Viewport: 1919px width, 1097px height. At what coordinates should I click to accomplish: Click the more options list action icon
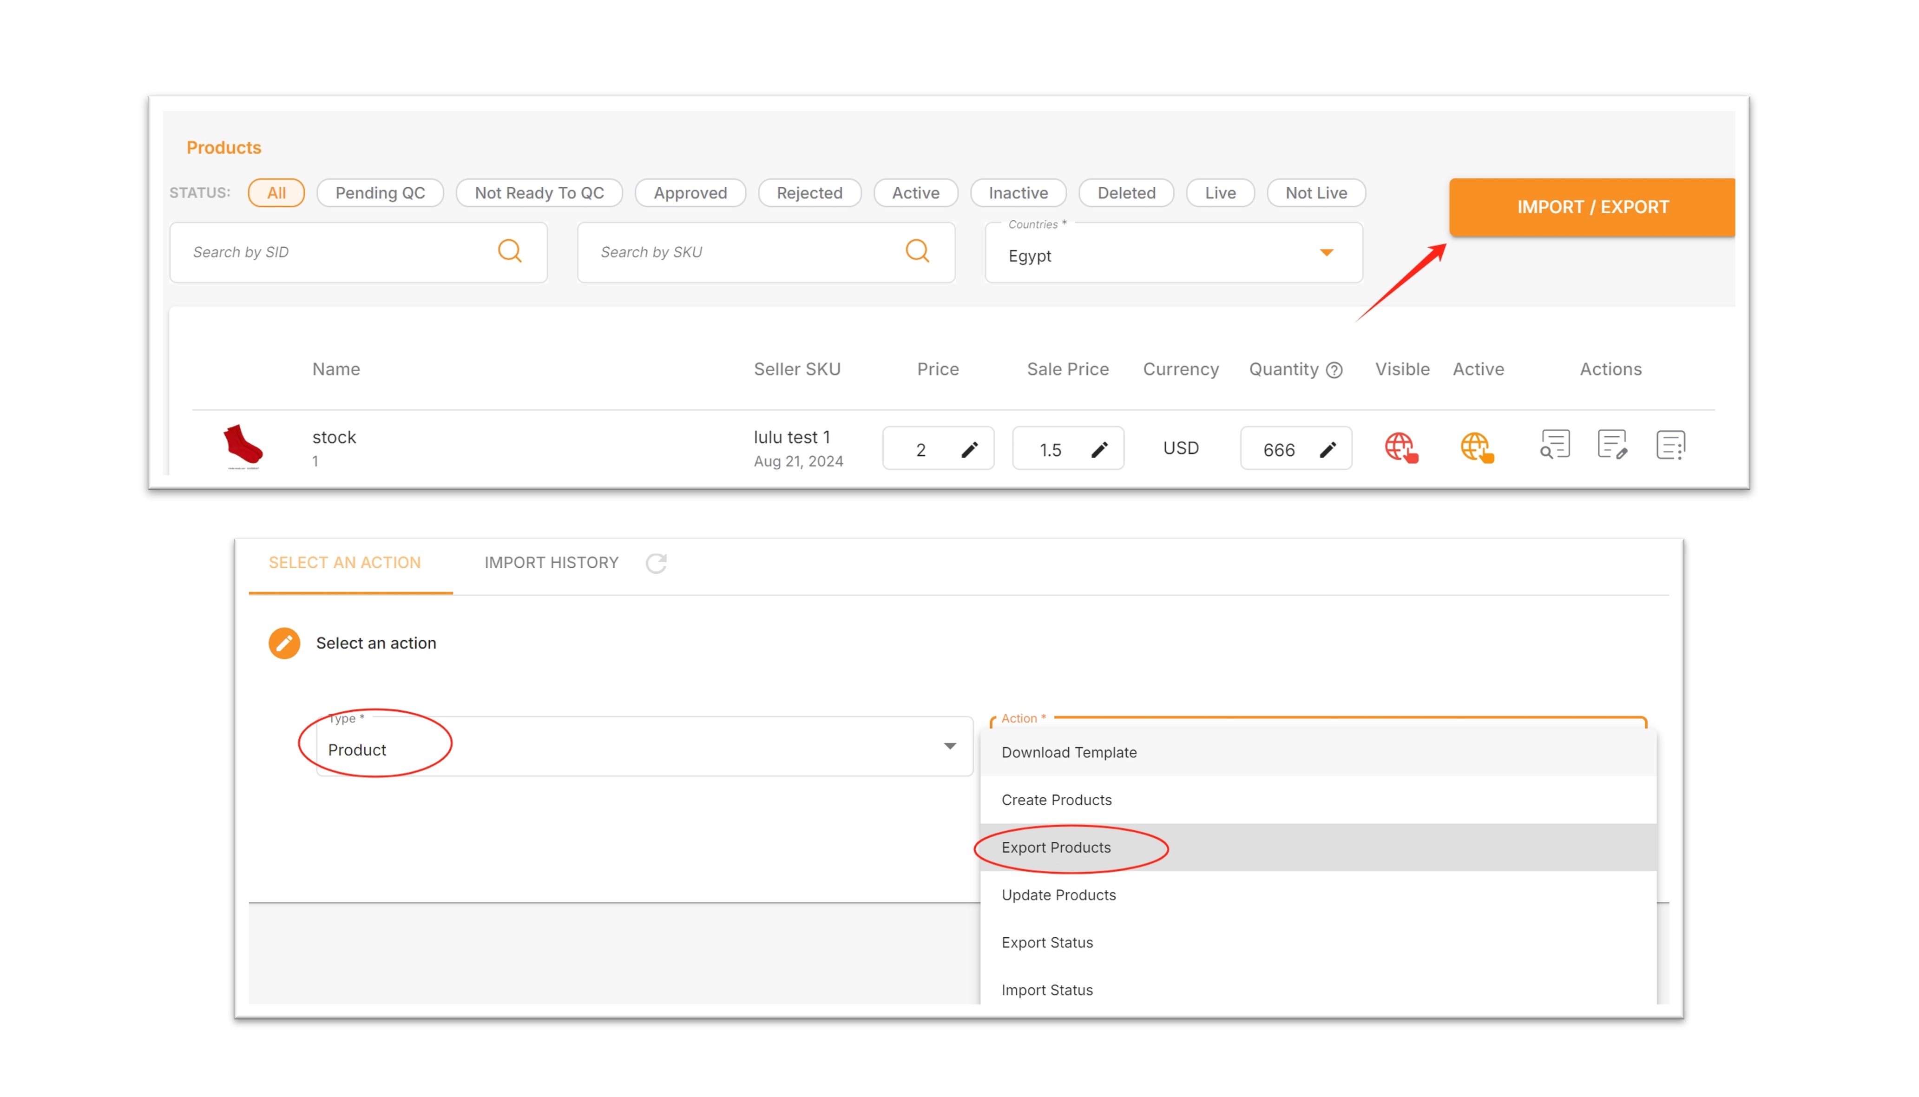(x=1670, y=445)
